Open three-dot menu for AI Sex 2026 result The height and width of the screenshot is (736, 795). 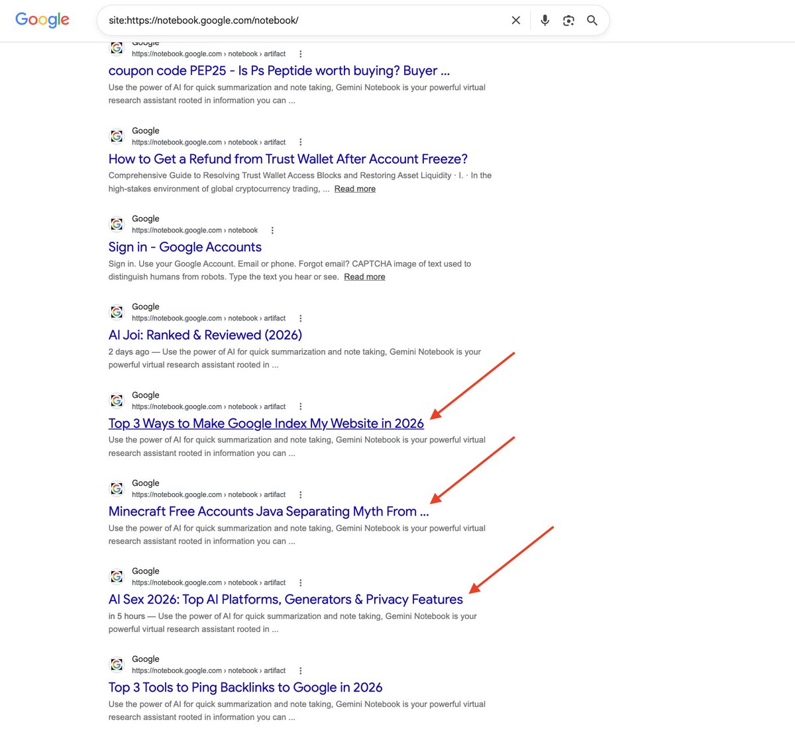point(301,582)
